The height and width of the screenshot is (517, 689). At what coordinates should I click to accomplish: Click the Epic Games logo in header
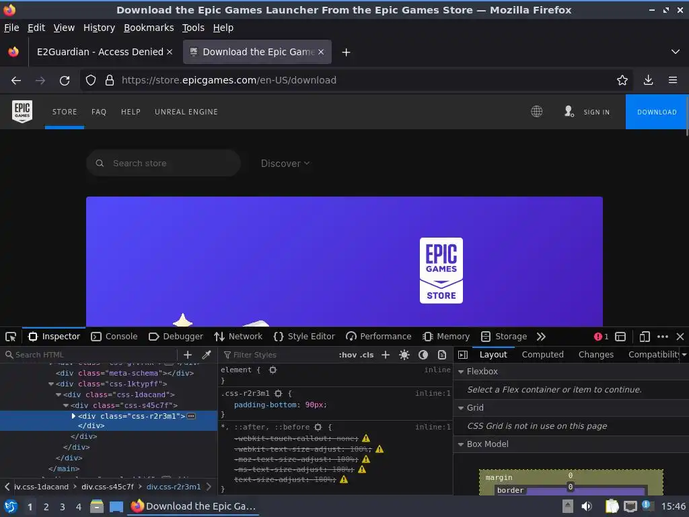click(x=22, y=112)
